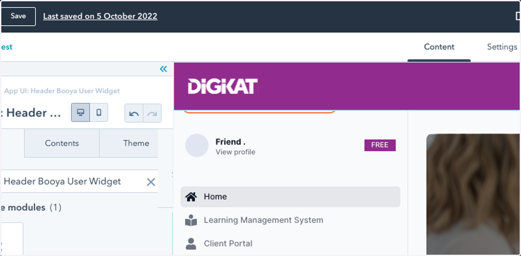Click the Friend . user name
The height and width of the screenshot is (256, 521).
[x=231, y=142]
